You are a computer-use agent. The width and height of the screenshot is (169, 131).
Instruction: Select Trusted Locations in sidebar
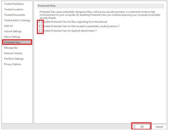point(13,9)
